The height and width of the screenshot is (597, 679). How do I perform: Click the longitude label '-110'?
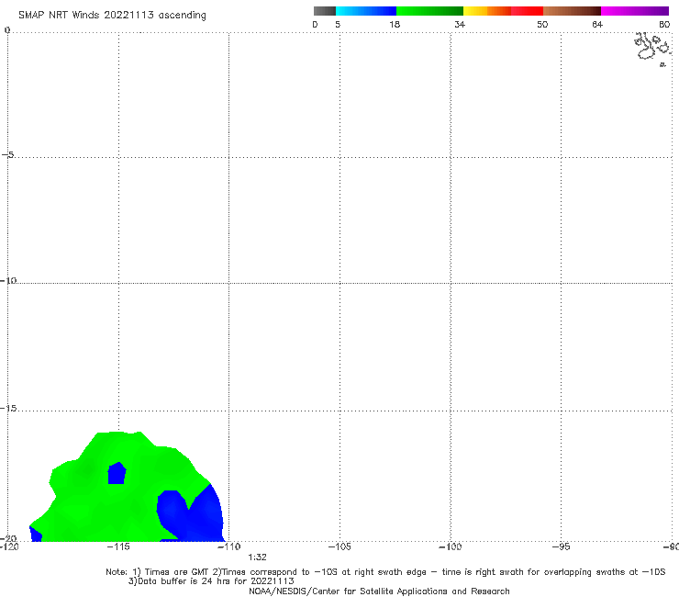[x=229, y=546]
